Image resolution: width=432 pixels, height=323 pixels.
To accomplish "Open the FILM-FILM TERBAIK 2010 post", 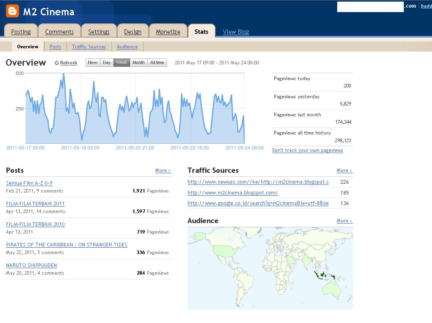I will (35, 224).
